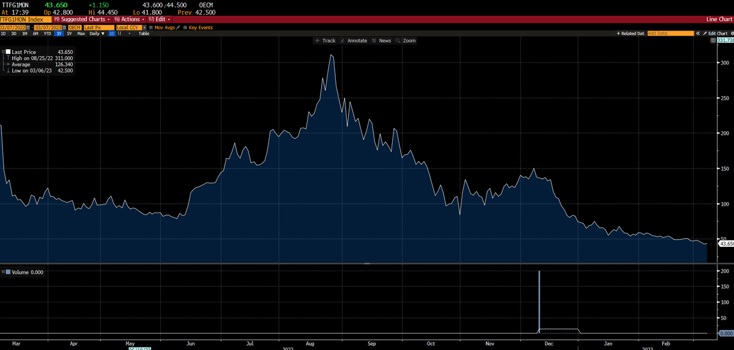This screenshot has width=734, height=350.
Task: Open the Actions menu
Action: pos(129,20)
